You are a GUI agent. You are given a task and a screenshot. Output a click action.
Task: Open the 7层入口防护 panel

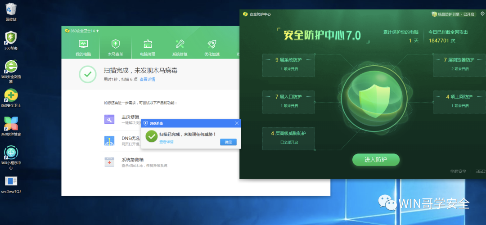click(x=288, y=102)
